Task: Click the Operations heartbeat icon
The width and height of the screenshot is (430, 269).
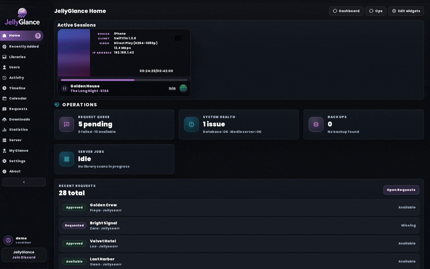Action: point(57,105)
